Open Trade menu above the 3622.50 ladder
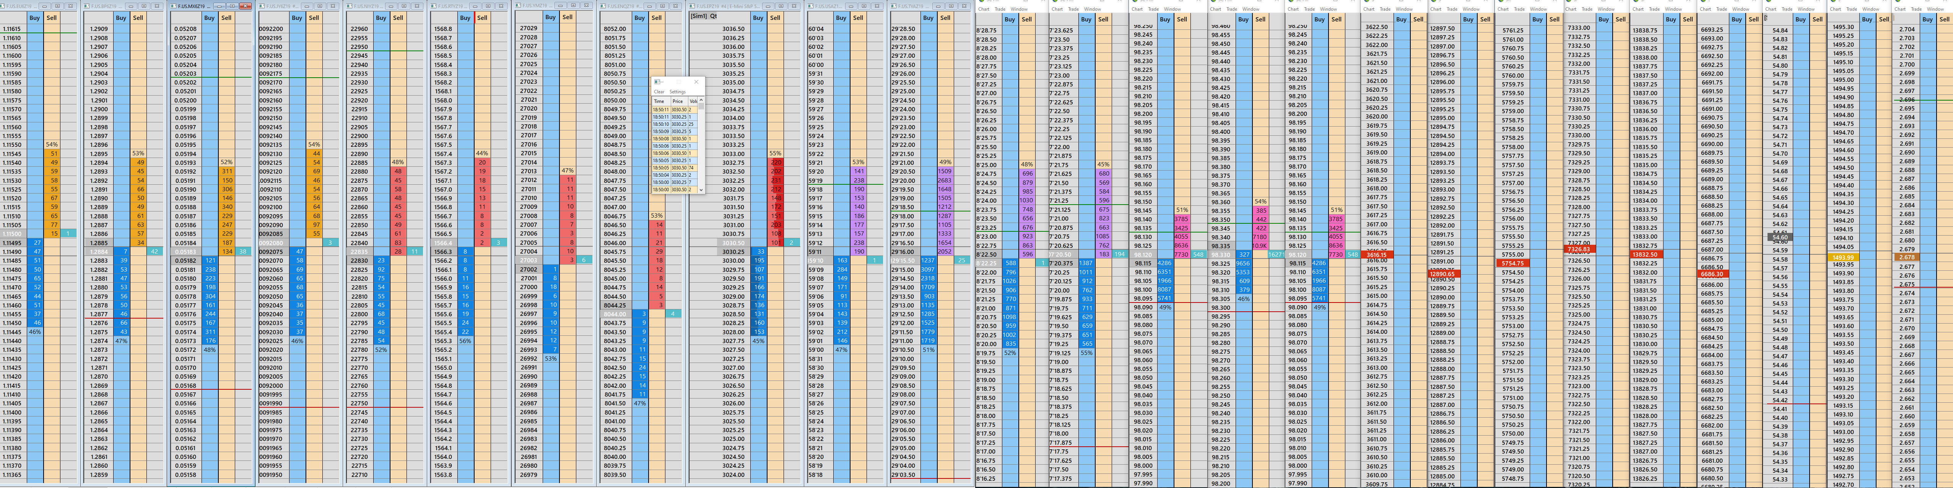 click(x=1385, y=9)
